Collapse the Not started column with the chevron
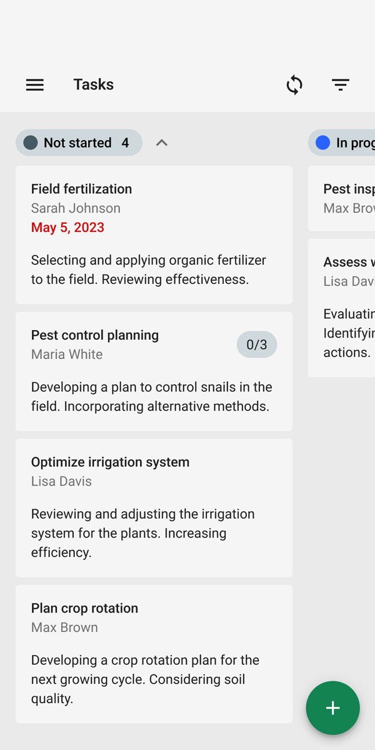375x750 pixels. [x=161, y=142]
